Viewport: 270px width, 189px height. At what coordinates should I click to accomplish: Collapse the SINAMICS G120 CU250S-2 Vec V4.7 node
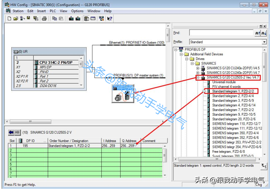pos(198,77)
